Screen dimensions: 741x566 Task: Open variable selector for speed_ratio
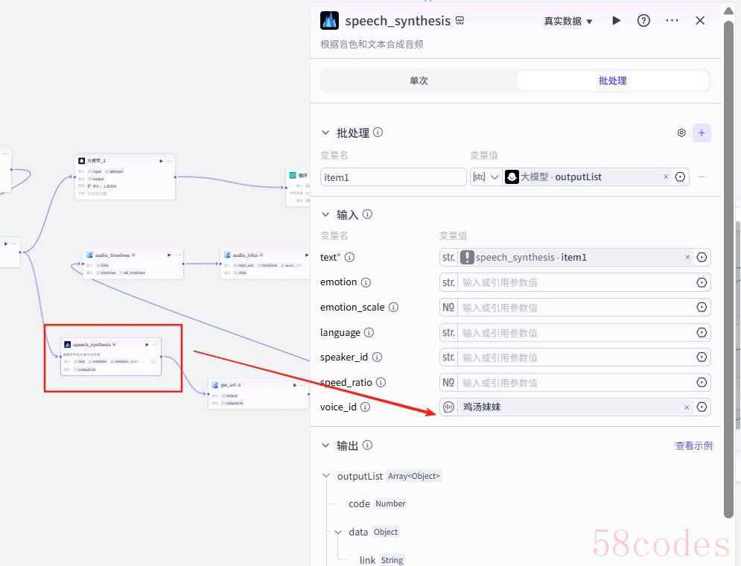[x=702, y=382]
